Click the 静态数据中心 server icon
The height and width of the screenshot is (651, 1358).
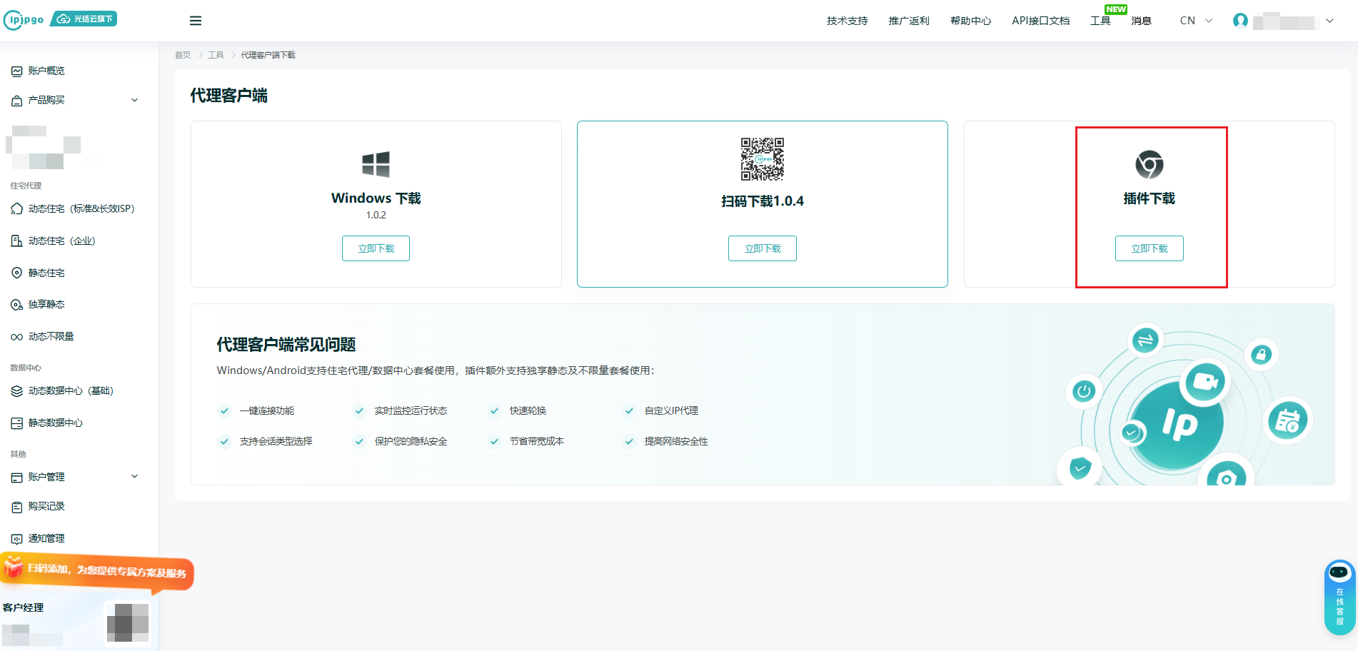click(x=16, y=423)
